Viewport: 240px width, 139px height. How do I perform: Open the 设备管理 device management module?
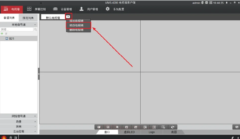pyautogui.click(x=63, y=9)
